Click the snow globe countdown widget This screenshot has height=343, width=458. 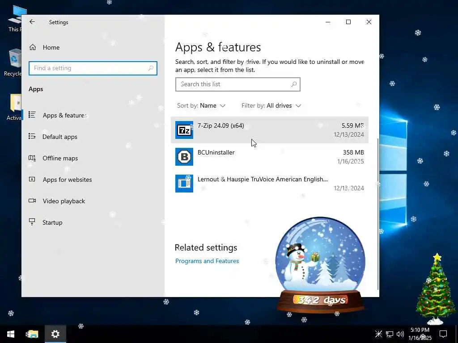tap(320, 264)
